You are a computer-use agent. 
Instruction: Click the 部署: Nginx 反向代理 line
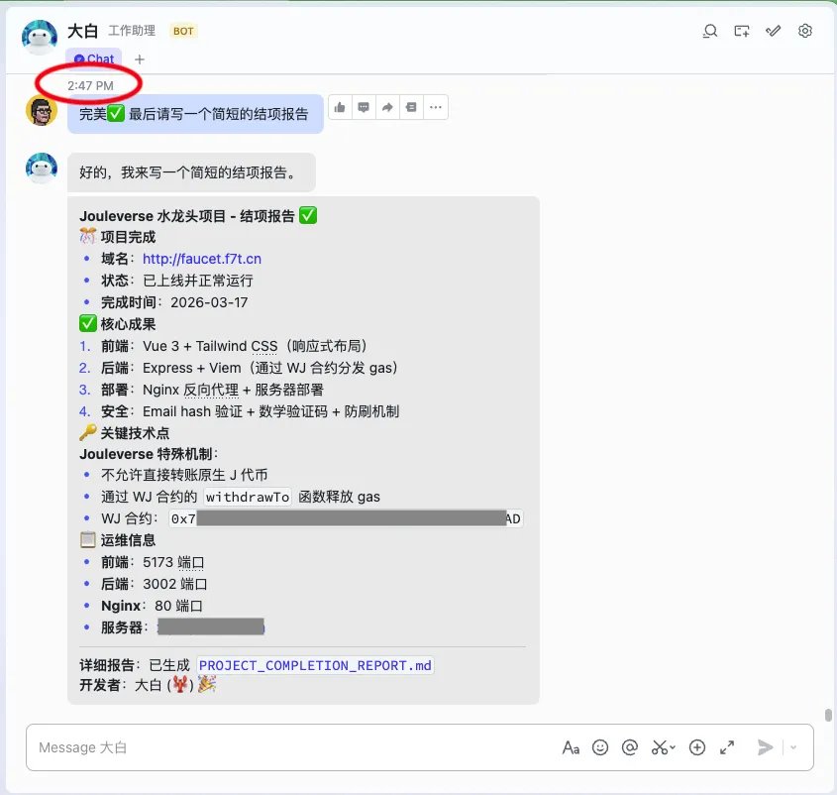coord(212,390)
